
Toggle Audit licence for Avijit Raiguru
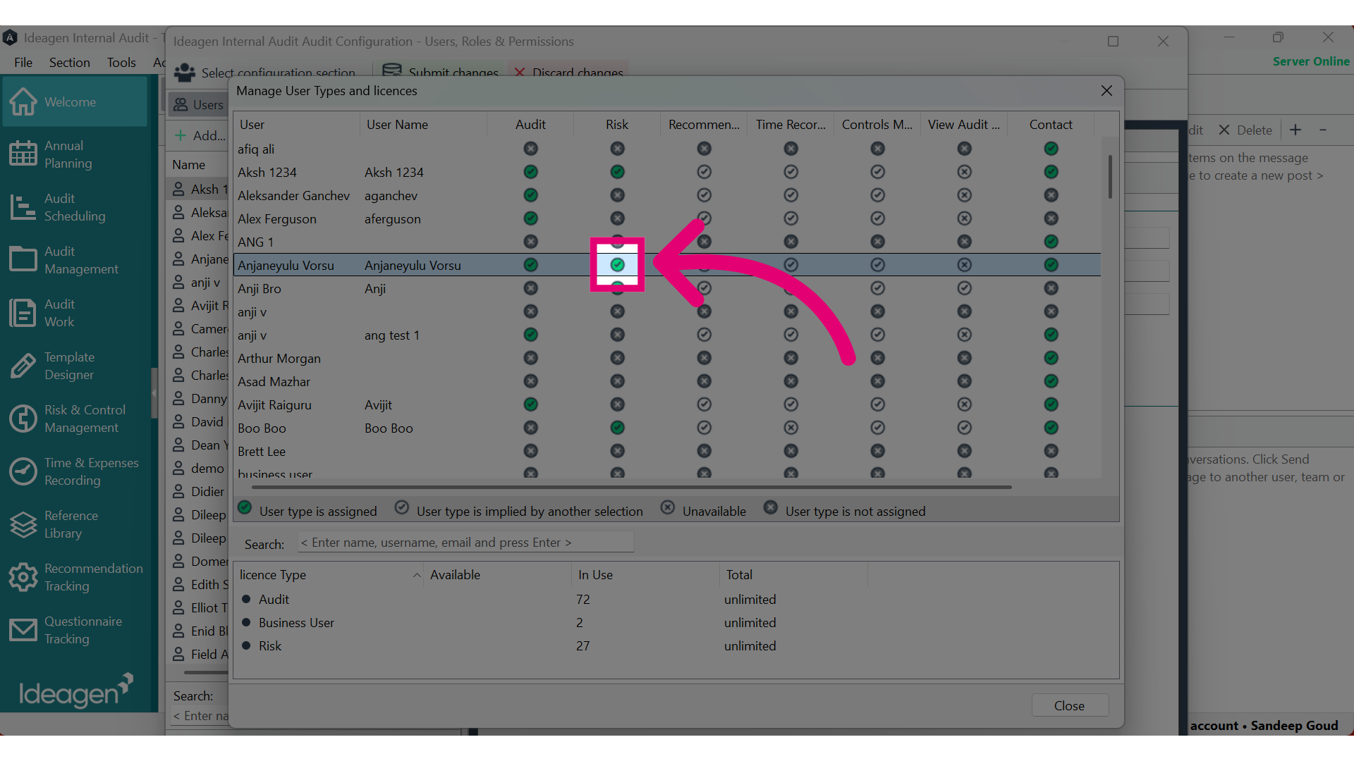pos(531,404)
